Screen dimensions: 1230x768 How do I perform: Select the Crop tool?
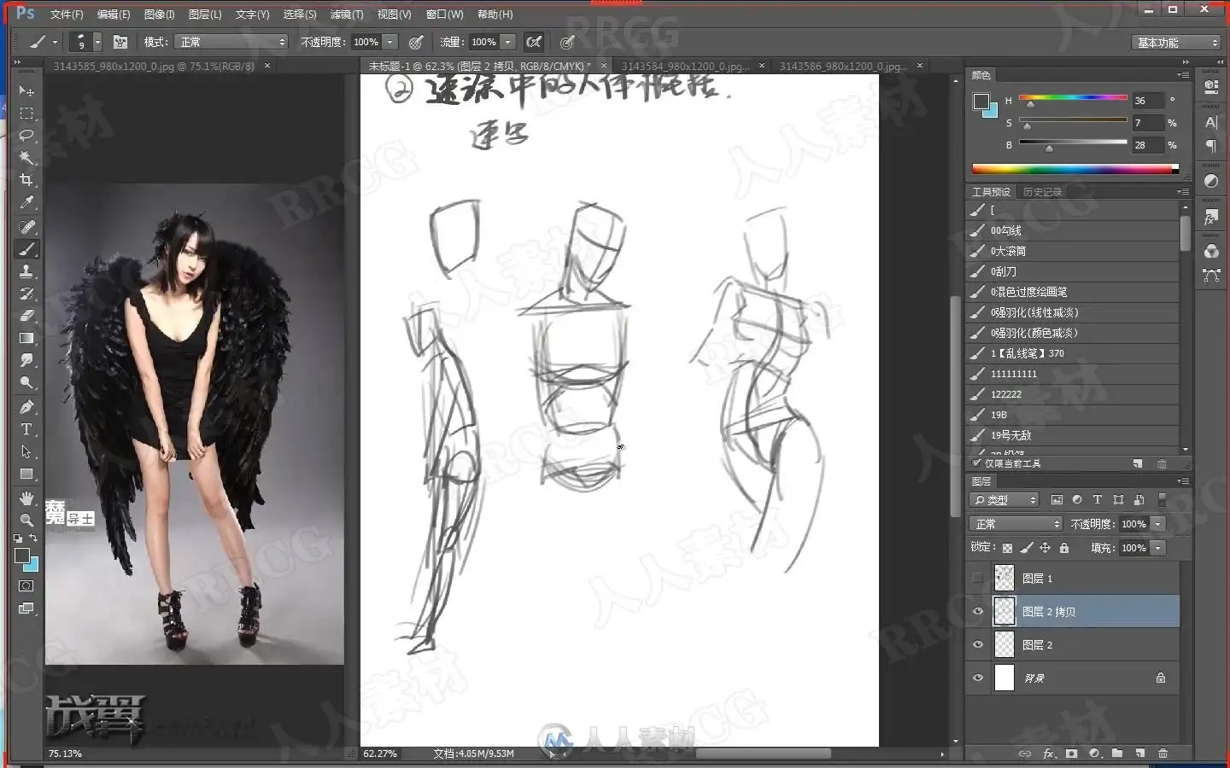click(26, 180)
